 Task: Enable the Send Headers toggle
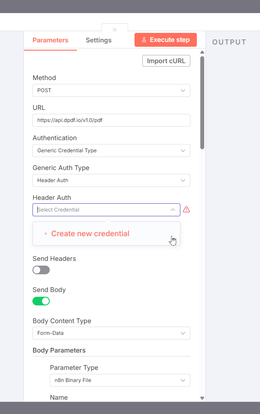tap(41, 270)
